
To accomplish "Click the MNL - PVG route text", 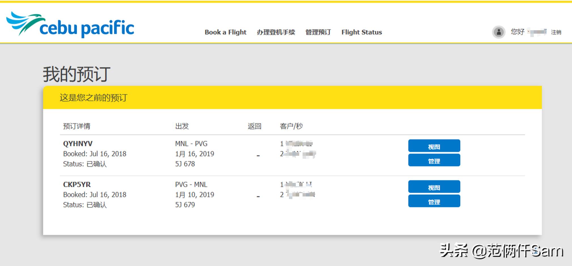I will click(x=191, y=144).
